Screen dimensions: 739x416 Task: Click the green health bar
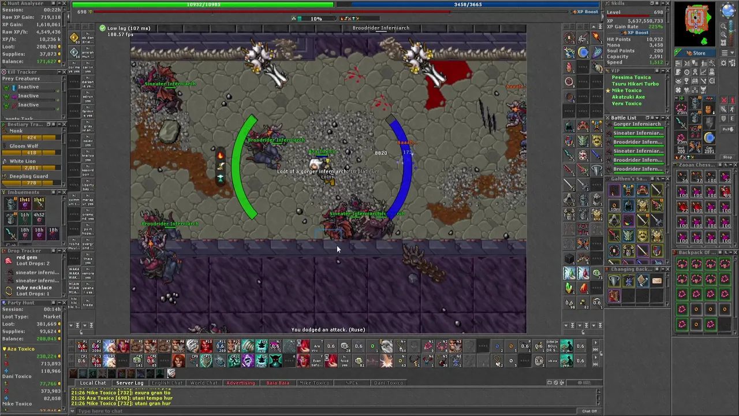point(203,5)
